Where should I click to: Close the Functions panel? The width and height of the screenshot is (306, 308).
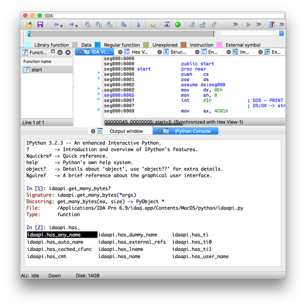click(x=68, y=53)
